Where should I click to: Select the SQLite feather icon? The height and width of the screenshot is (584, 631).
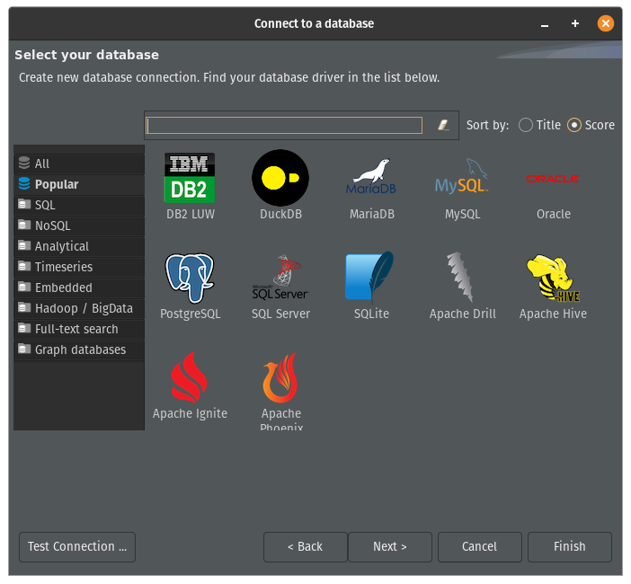click(x=370, y=277)
